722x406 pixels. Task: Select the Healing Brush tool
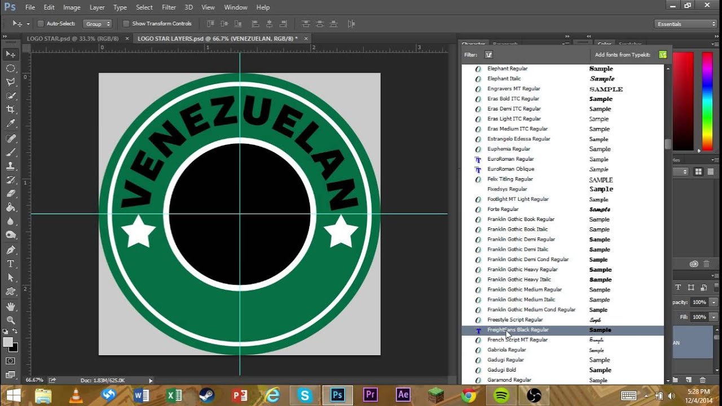click(x=11, y=138)
